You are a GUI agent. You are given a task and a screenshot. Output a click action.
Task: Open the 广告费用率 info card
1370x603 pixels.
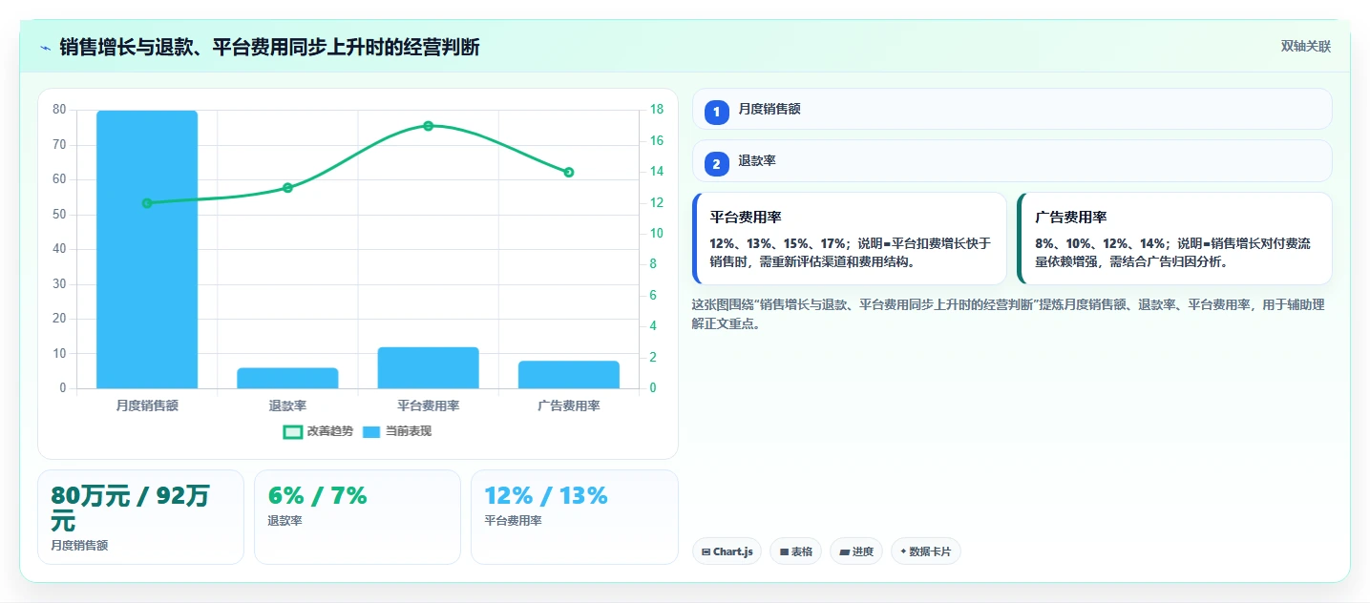(x=1174, y=239)
